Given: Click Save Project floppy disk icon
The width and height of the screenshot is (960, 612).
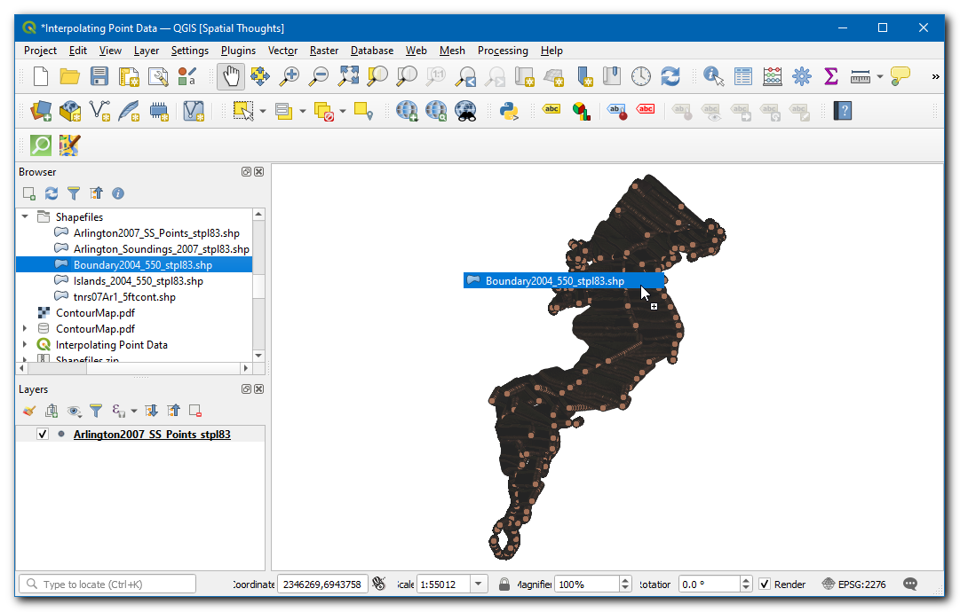Looking at the screenshot, I should tap(99, 77).
